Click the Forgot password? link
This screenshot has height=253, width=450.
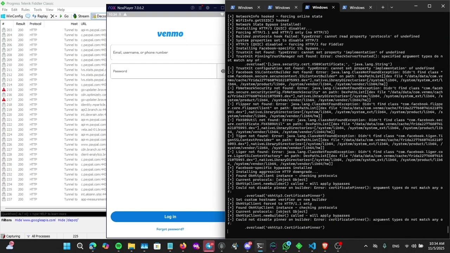[170, 229]
